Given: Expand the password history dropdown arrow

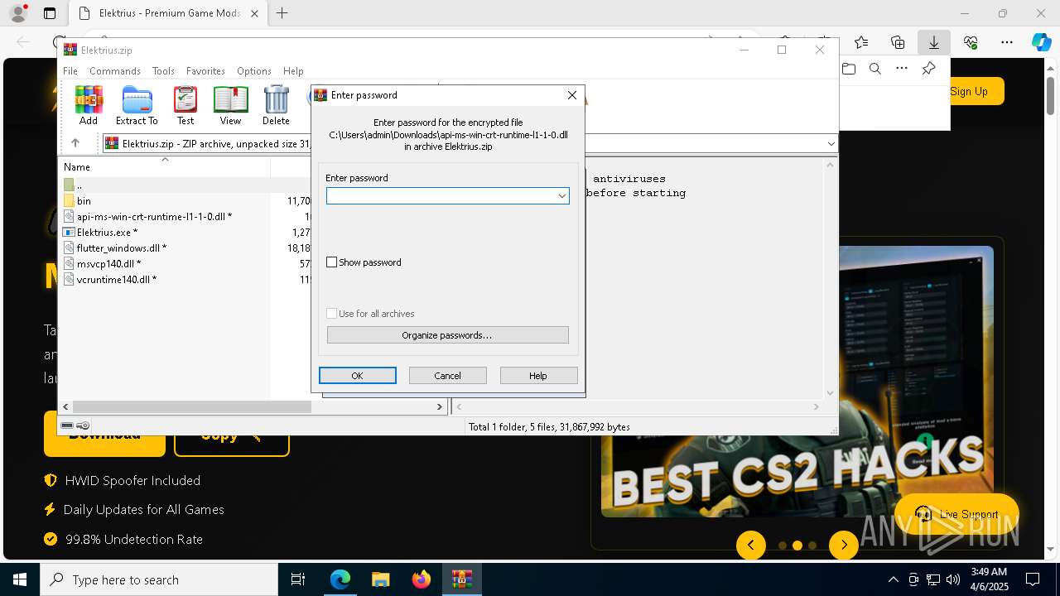Looking at the screenshot, I should pyautogui.click(x=561, y=196).
